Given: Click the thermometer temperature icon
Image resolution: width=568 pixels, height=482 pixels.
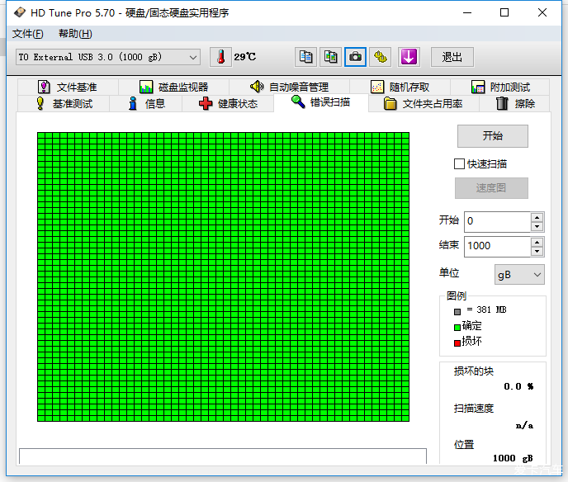Looking at the screenshot, I should tap(221, 57).
